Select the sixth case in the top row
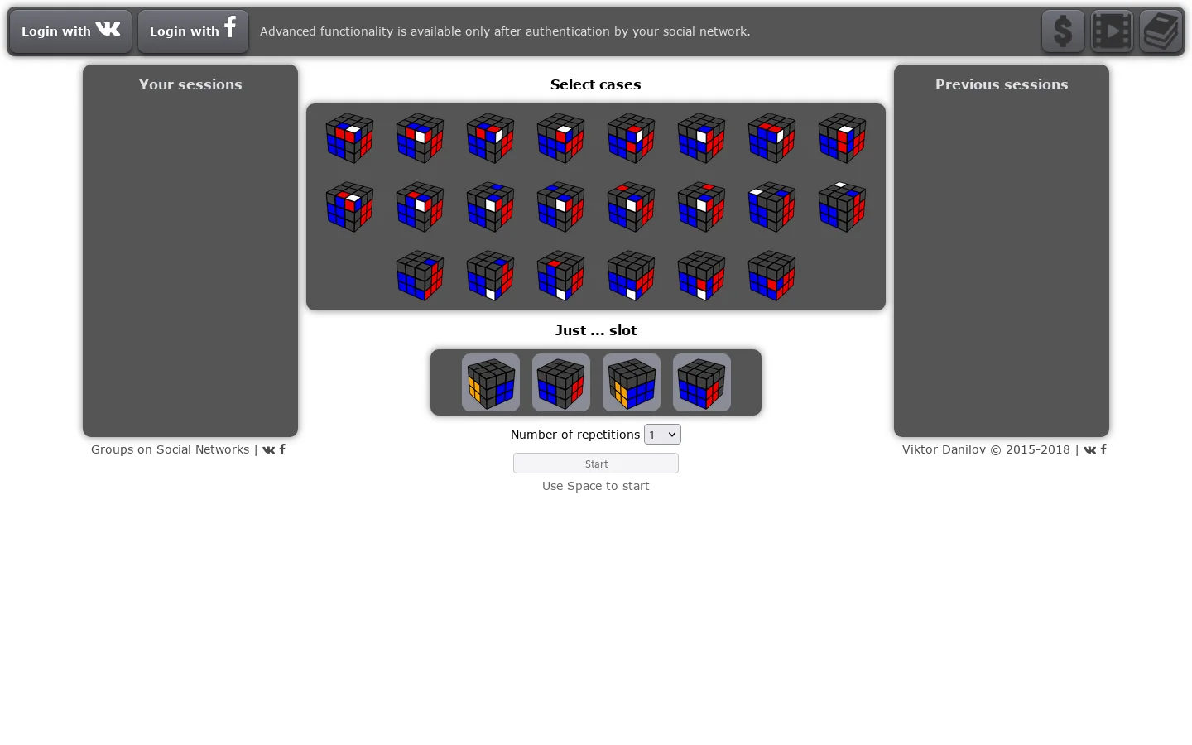 [x=702, y=138]
